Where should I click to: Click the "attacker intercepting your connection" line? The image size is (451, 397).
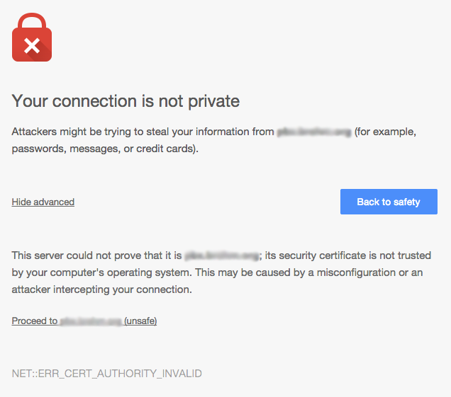(x=101, y=289)
